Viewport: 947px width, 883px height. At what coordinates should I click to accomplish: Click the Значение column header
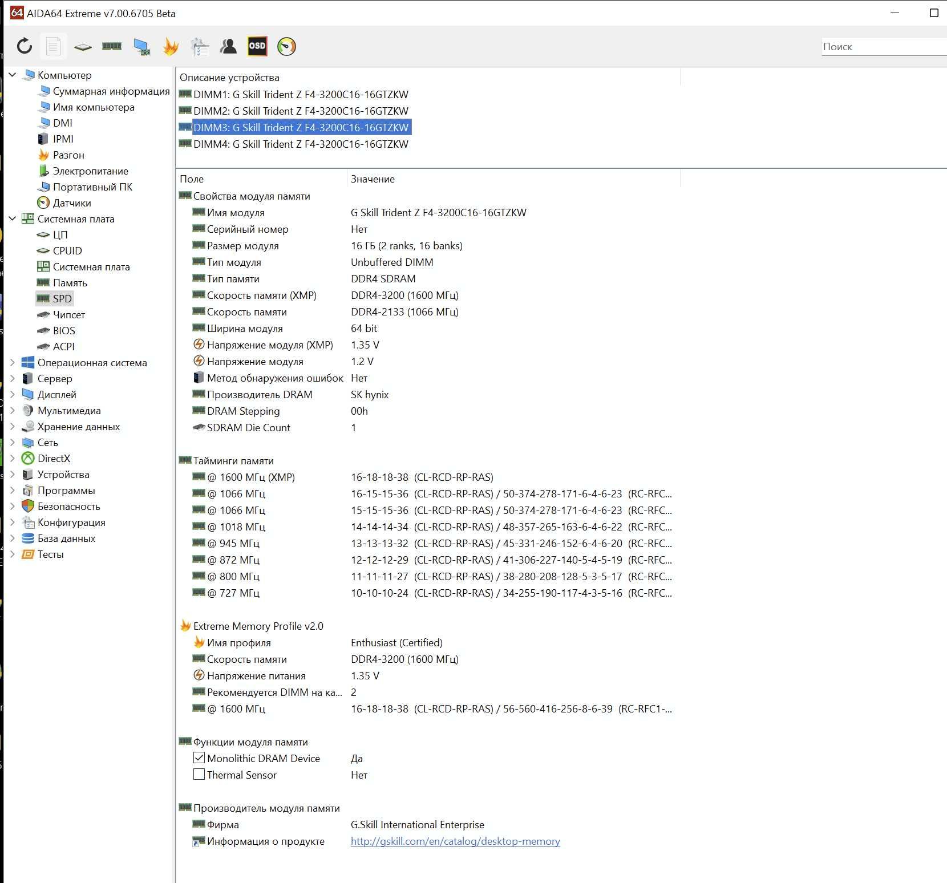(513, 179)
